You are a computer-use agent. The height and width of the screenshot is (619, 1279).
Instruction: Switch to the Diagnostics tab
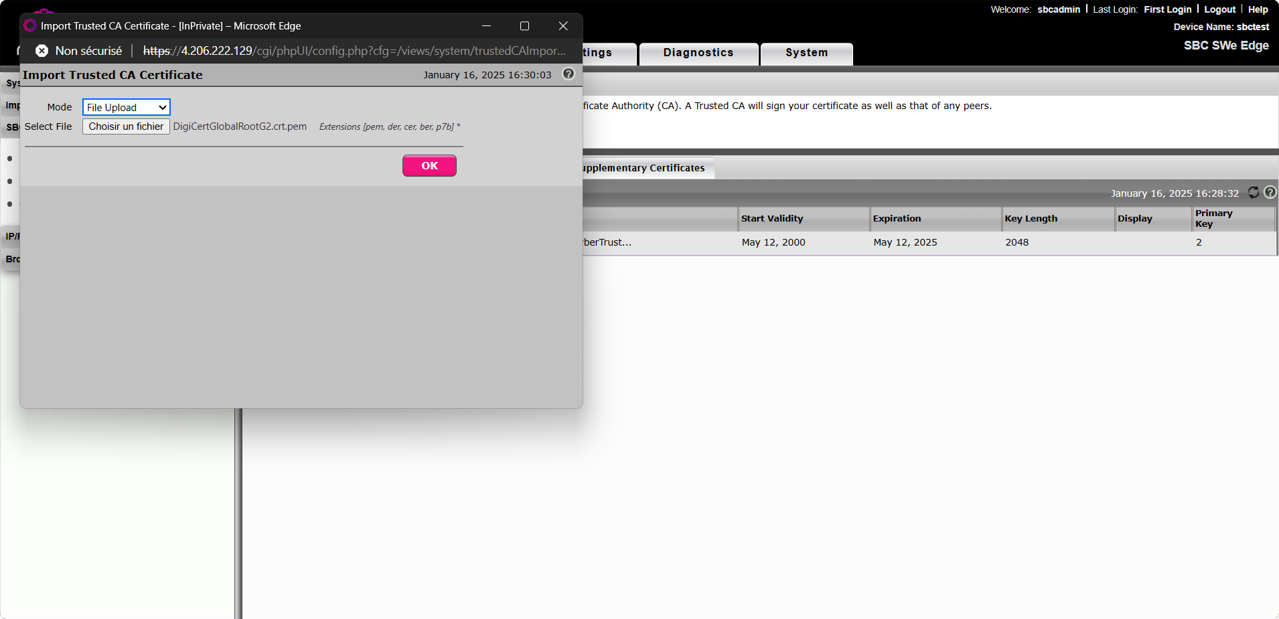698,53
